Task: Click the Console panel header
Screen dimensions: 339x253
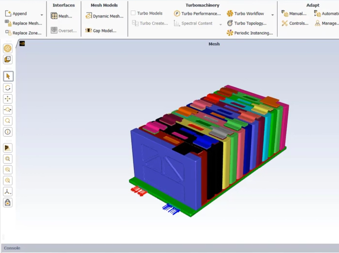Action: (x=169, y=248)
